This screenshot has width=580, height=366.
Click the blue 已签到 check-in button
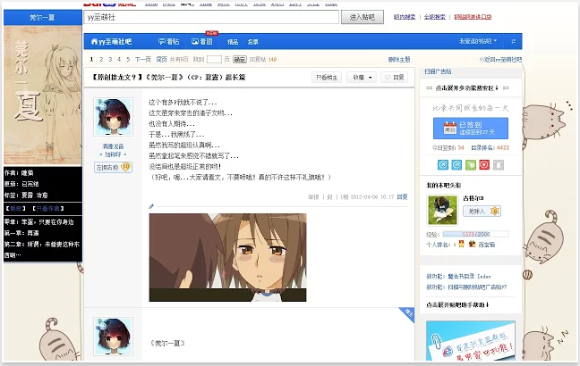(471, 129)
